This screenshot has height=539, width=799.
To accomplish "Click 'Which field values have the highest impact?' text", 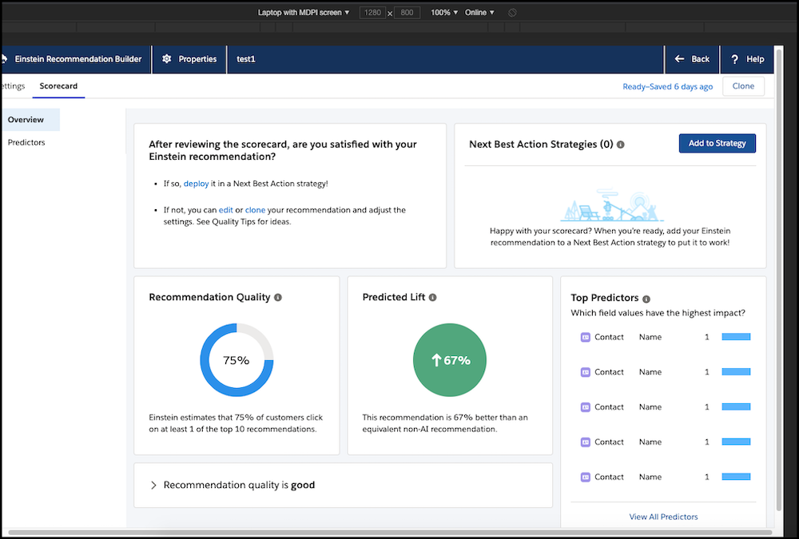I will pos(658,313).
